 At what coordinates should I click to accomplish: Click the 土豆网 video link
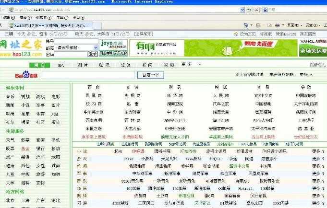[162, 196]
